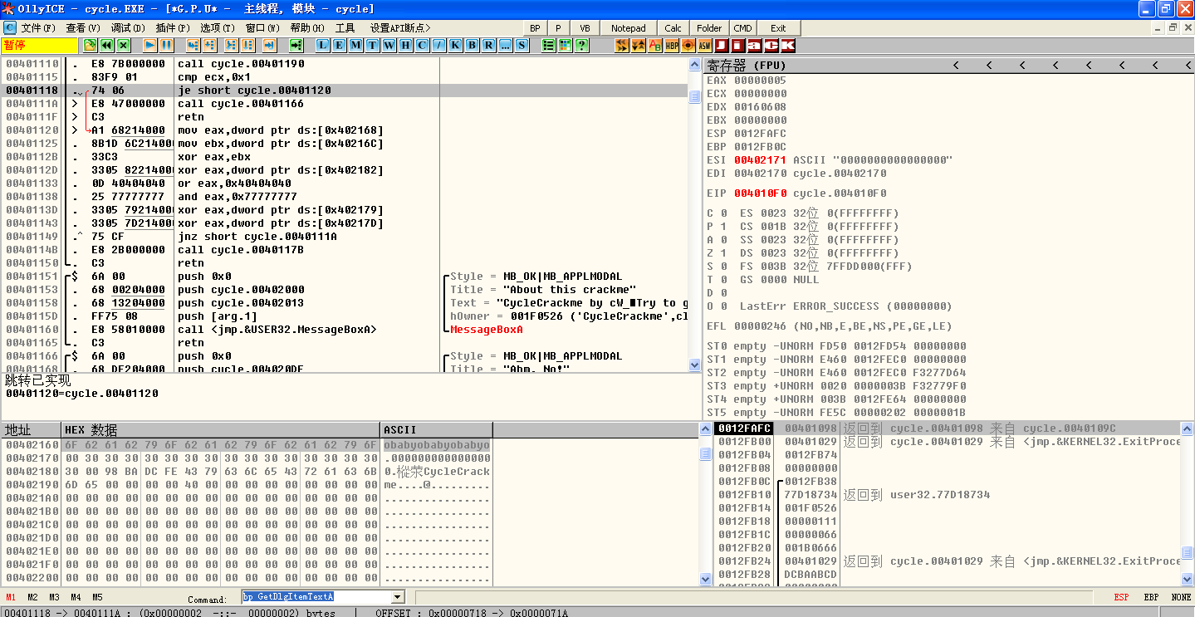Screen dimensions: 1195x617
Task: Open the 设置API断点 menu
Action: pos(400,28)
